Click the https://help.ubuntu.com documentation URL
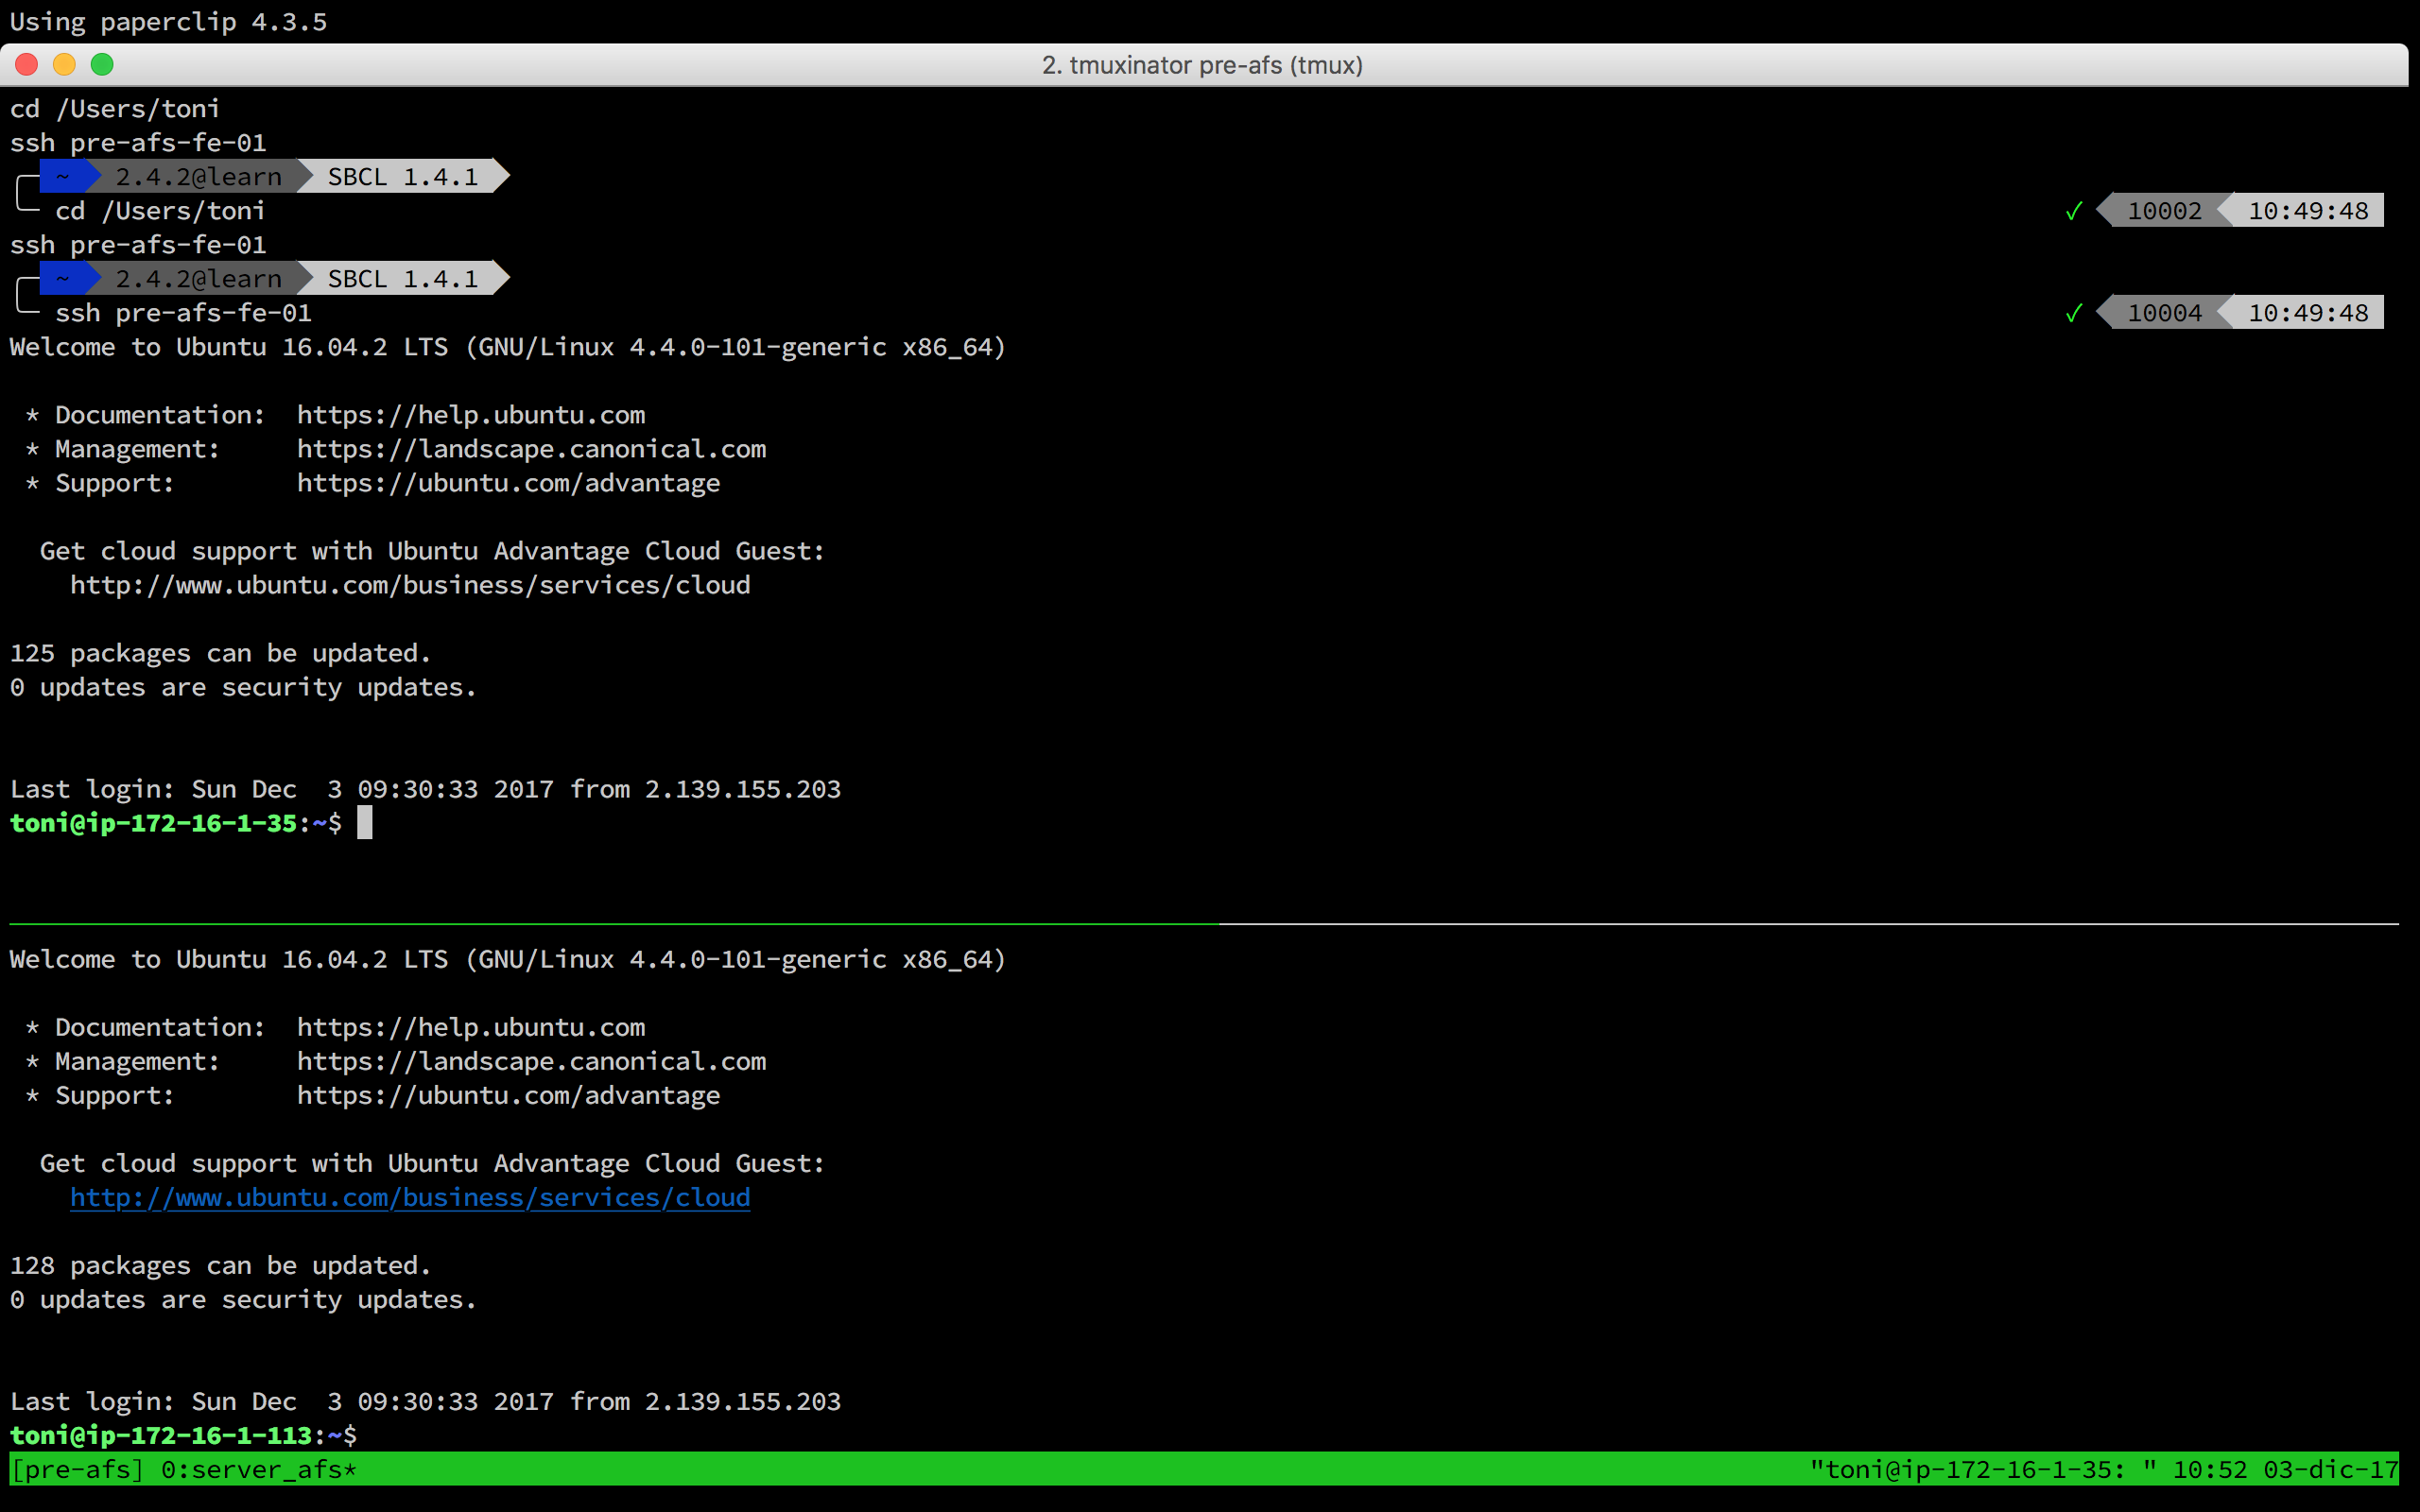 [470, 414]
